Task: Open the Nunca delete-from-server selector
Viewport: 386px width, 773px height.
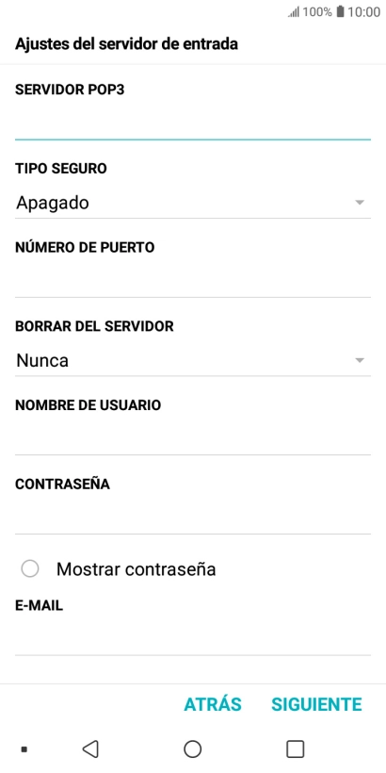Action: point(192,361)
